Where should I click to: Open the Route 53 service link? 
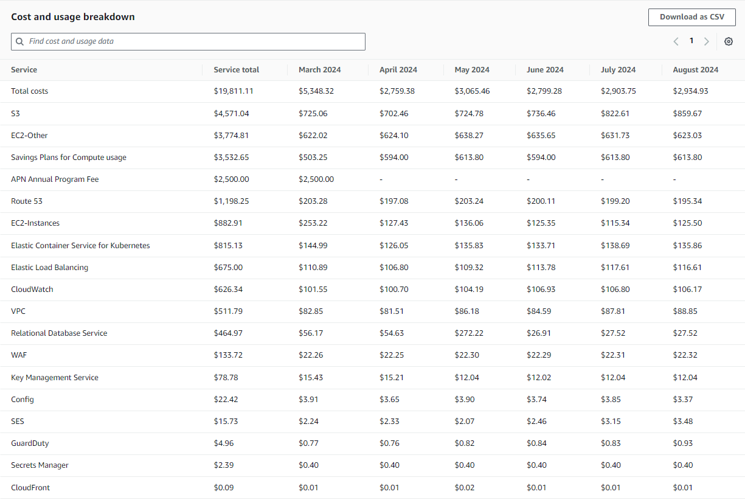pos(26,201)
